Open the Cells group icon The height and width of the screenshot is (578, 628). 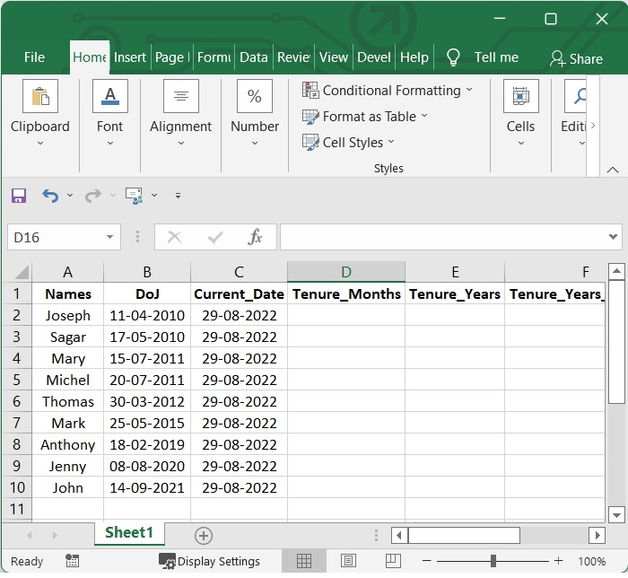pos(520,97)
